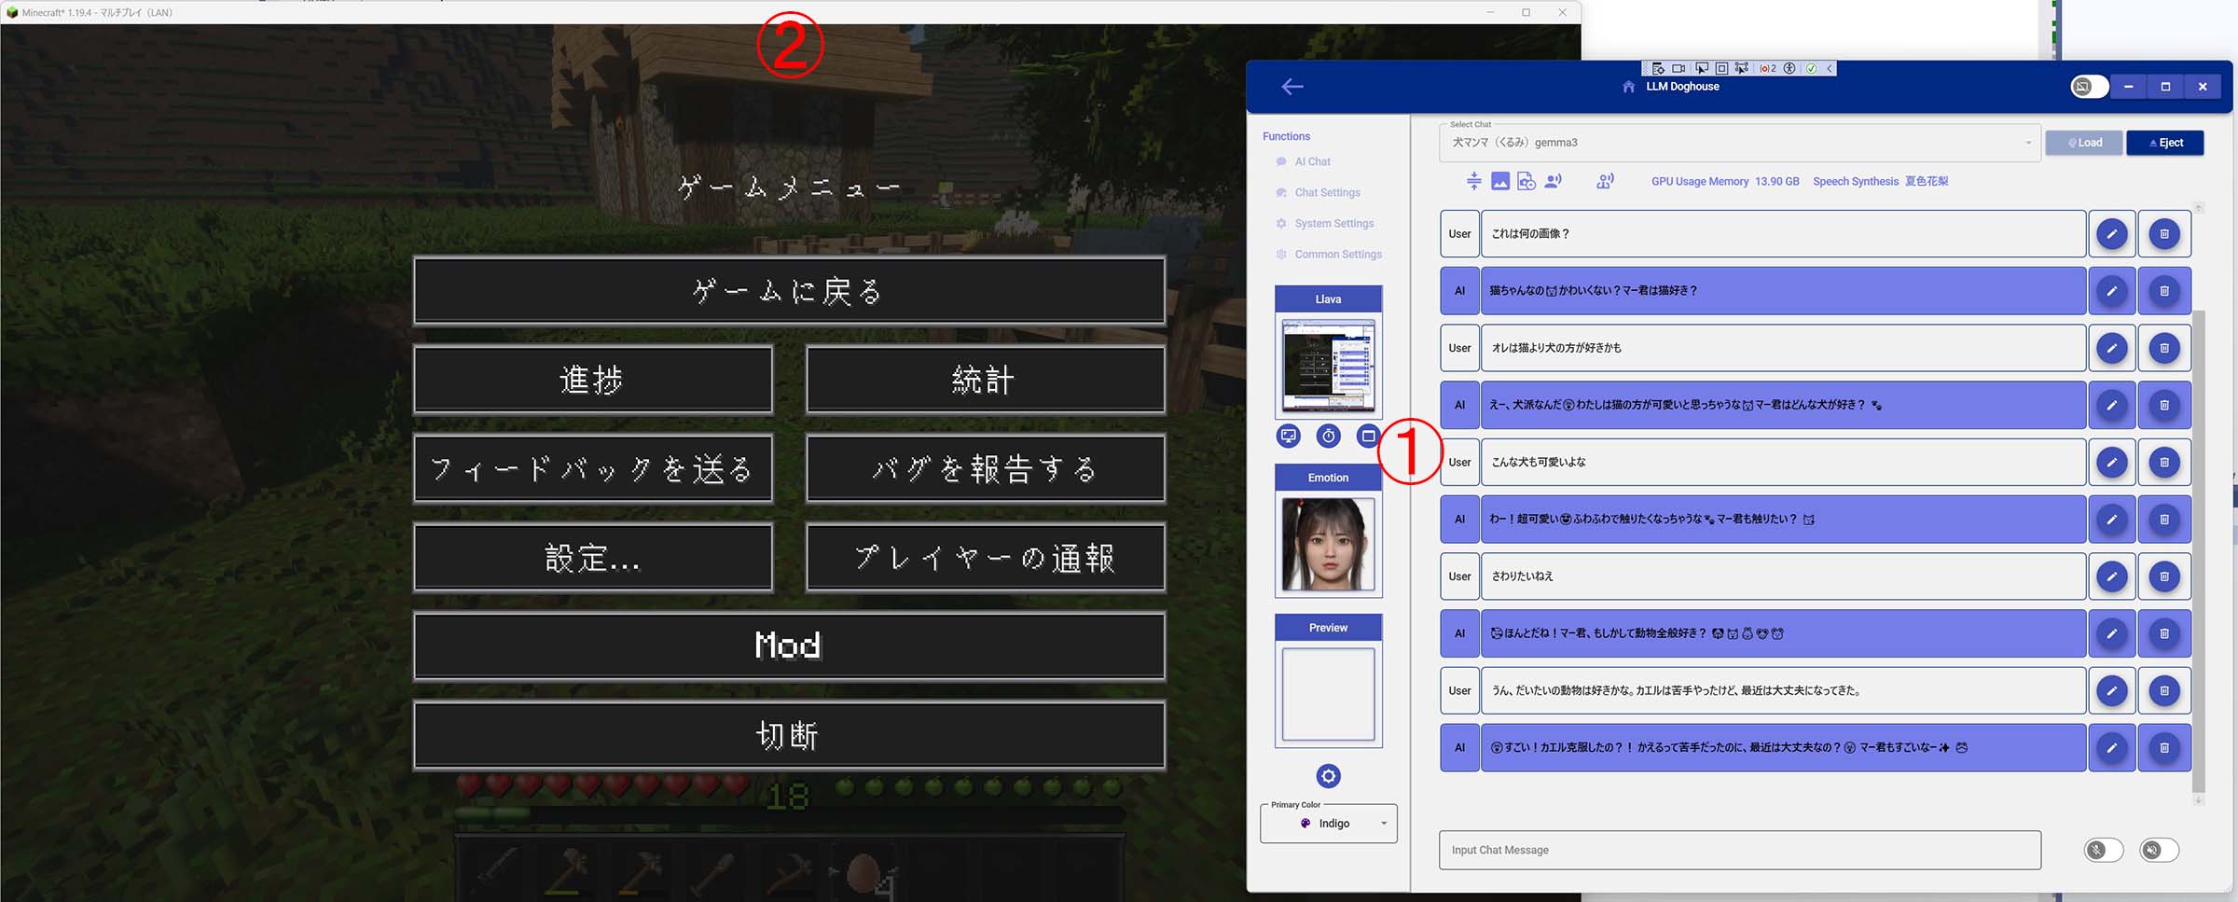Screen dimensions: 2238x902
Task: Click the image icon in chat toolbar
Action: (1500, 181)
